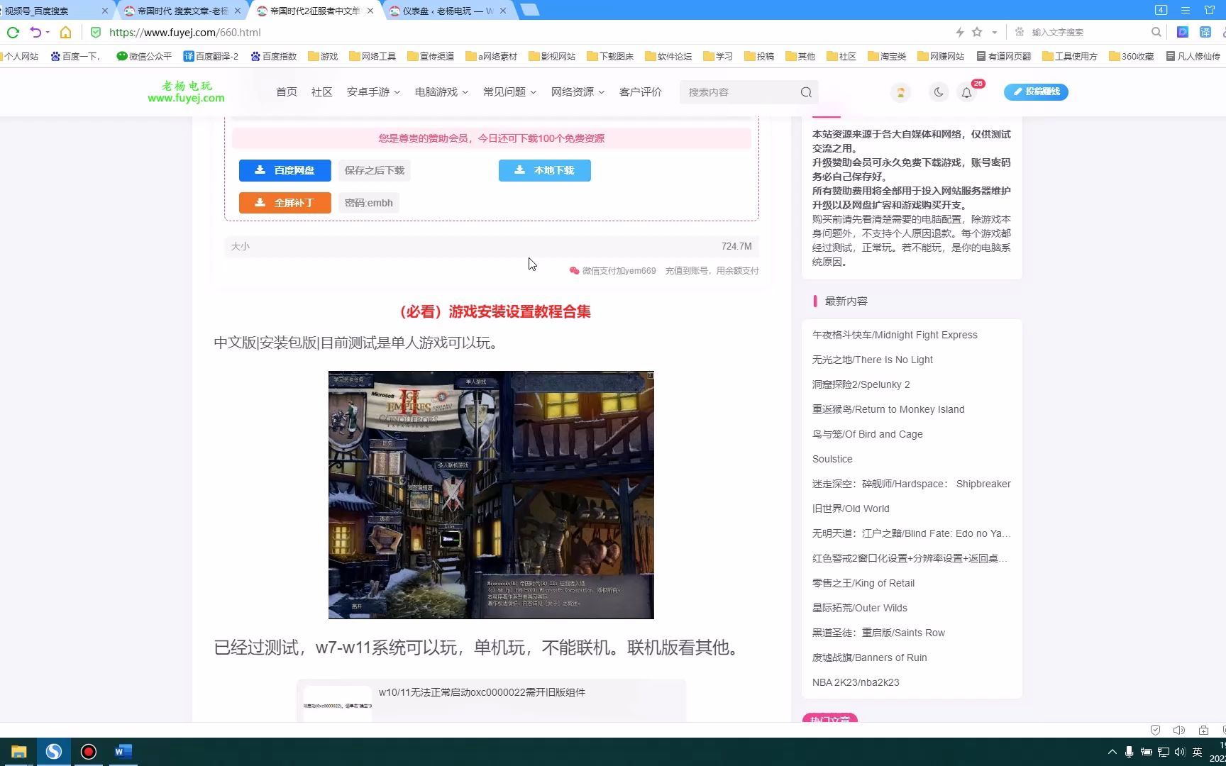The image size is (1226, 766).
Task: Click the status bar shield icon
Action: click(1155, 730)
